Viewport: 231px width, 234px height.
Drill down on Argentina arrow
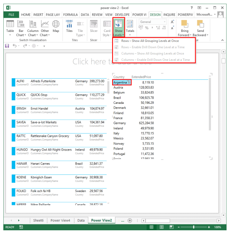pos(129,82)
